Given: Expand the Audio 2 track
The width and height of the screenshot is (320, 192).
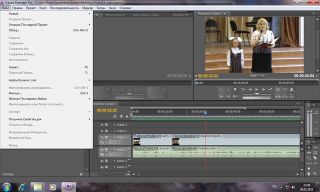Looking at the screenshot, I should [114, 161].
